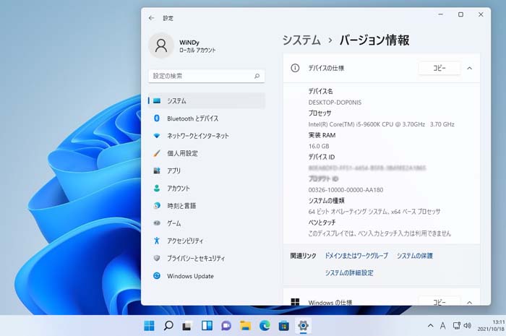Click the IME input mode A indicator
Viewport: 506px width, 336px height.
(x=442, y=326)
